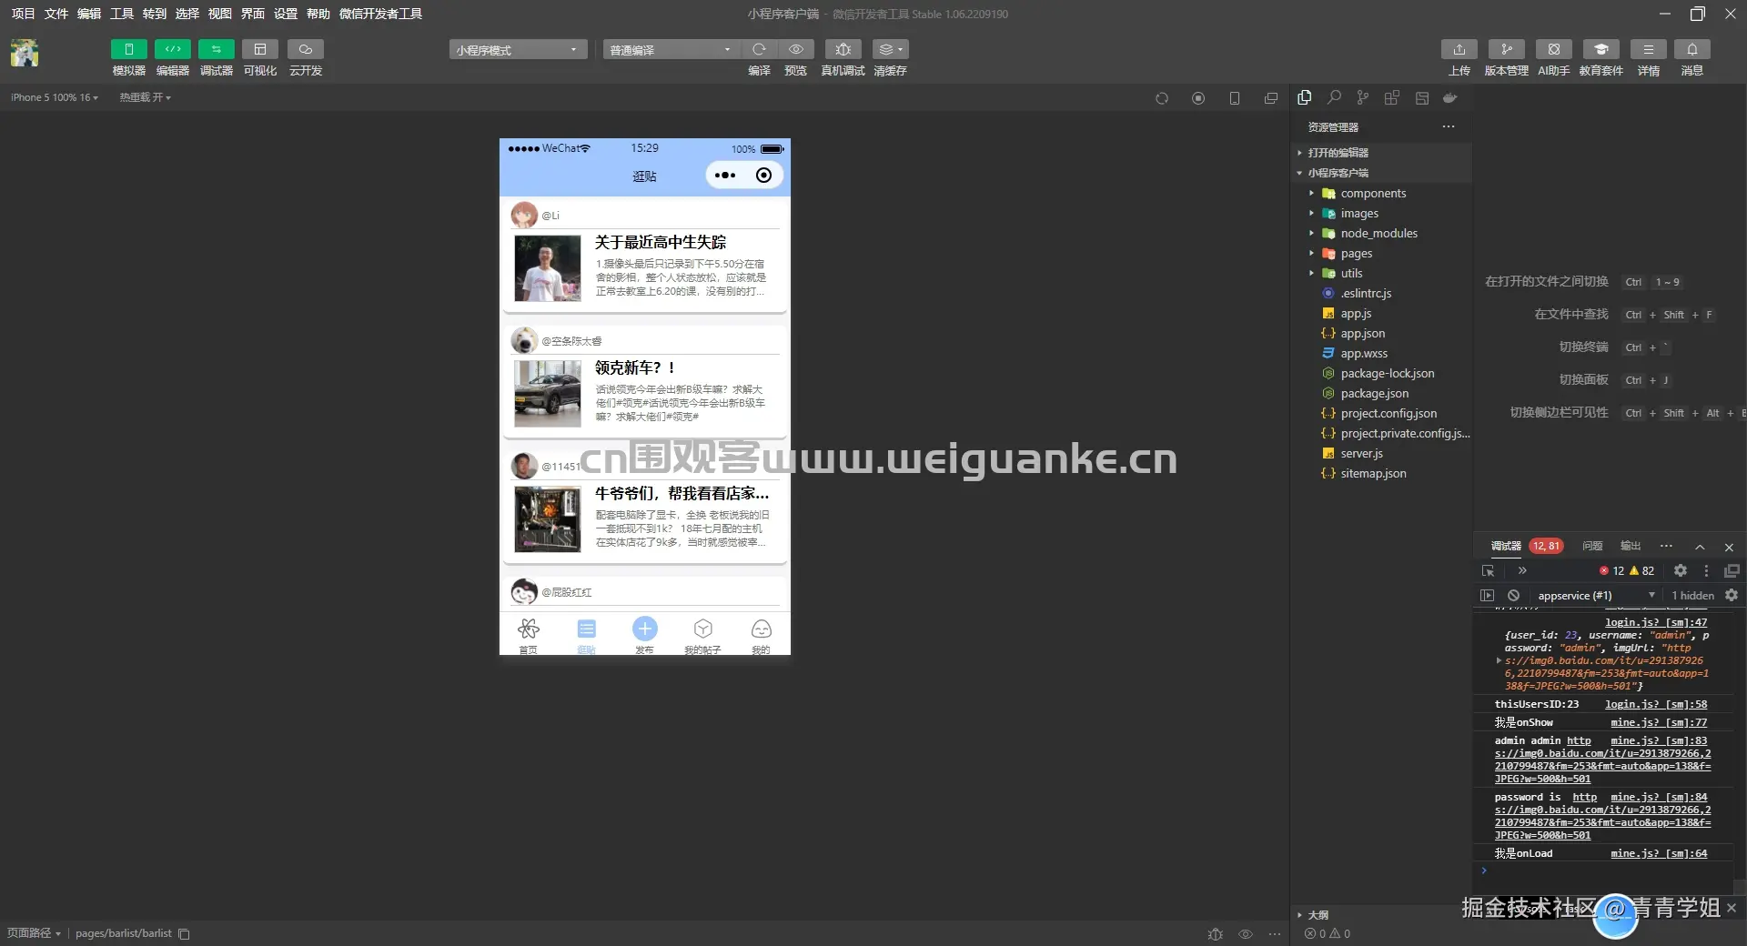The height and width of the screenshot is (946, 1747).
Task: Click the clear console icon
Action: pos(1513,595)
